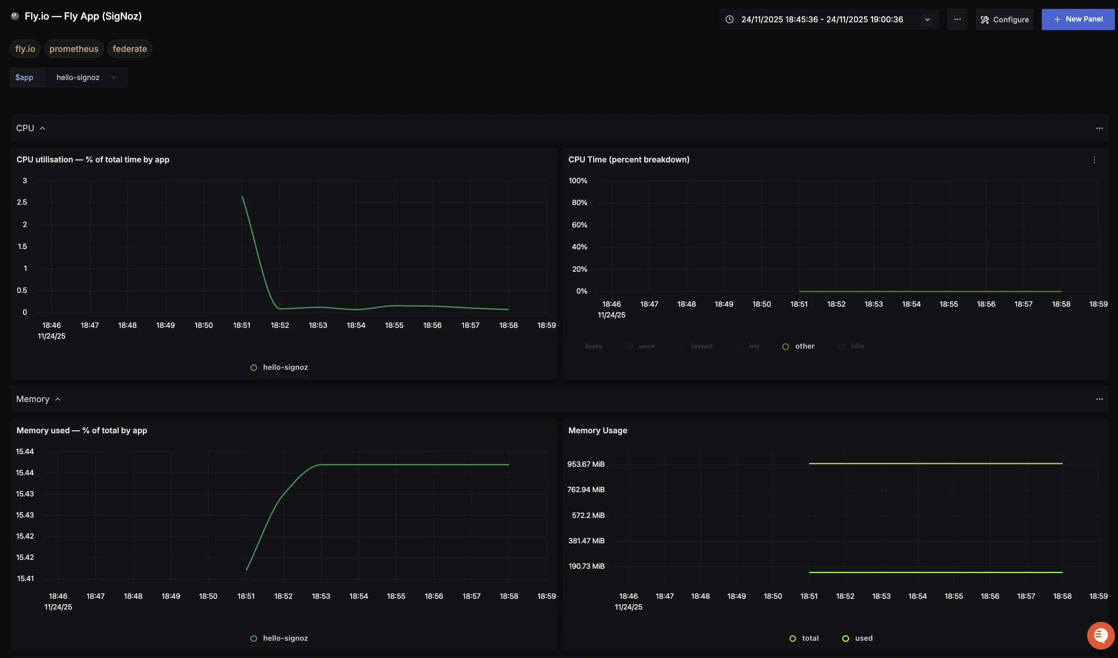The height and width of the screenshot is (658, 1118).
Task: Click the New Panel button
Action: click(1078, 20)
